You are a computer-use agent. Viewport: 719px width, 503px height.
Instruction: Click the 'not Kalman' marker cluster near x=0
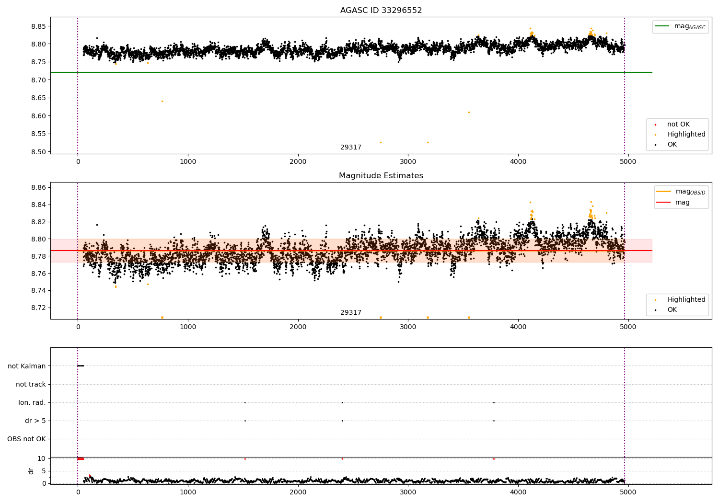coord(81,366)
